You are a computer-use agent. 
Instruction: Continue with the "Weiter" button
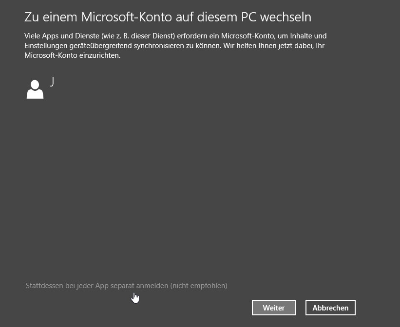[x=274, y=308]
